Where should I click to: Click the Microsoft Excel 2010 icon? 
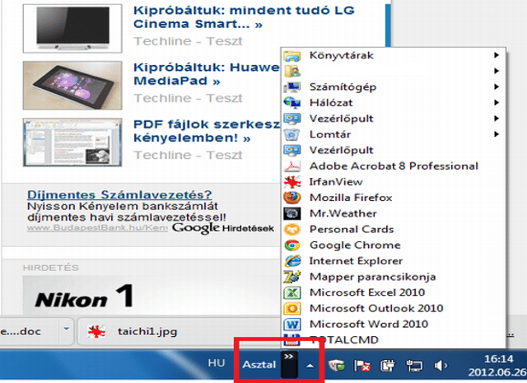coord(292,292)
